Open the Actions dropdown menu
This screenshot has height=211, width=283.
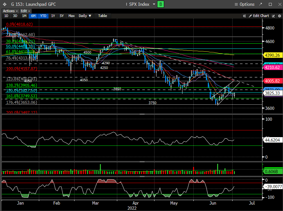tap(10, 11)
